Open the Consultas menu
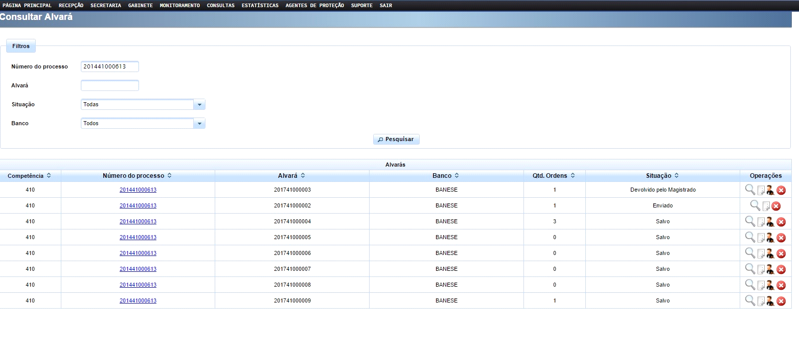The height and width of the screenshot is (348, 799). pyautogui.click(x=220, y=5)
